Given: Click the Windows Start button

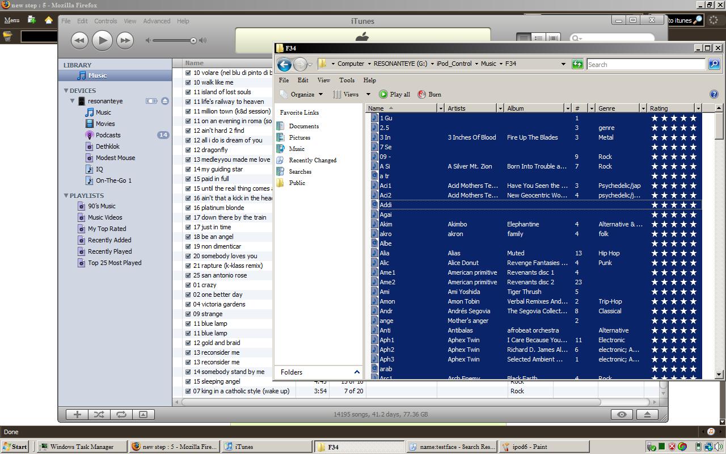Looking at the screenshot, I should (15, 447).
